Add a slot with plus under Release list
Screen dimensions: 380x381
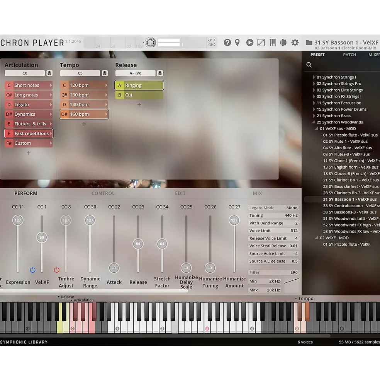(139, 105)
